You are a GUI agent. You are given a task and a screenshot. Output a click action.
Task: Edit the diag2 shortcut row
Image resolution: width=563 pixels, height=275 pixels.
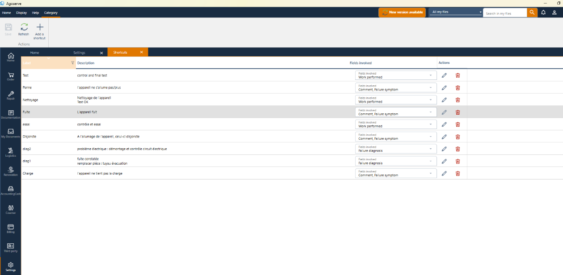coord(444,149)
